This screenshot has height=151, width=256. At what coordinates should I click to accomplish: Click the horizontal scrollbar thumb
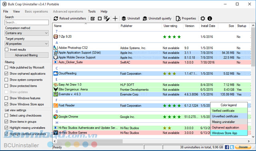point(90,141)
